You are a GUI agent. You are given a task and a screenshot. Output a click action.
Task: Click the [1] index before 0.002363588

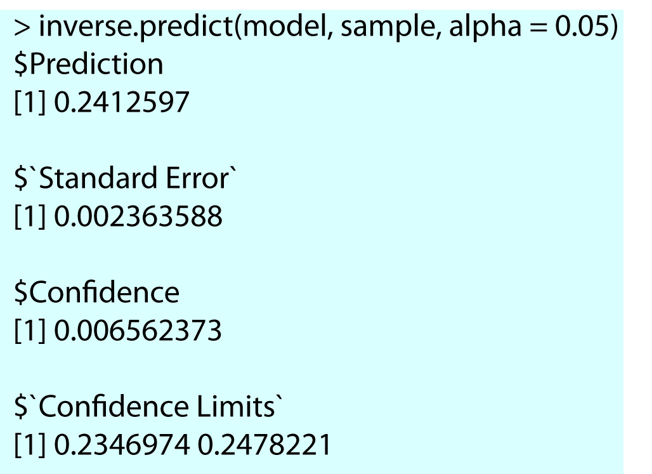pos(31,216)
